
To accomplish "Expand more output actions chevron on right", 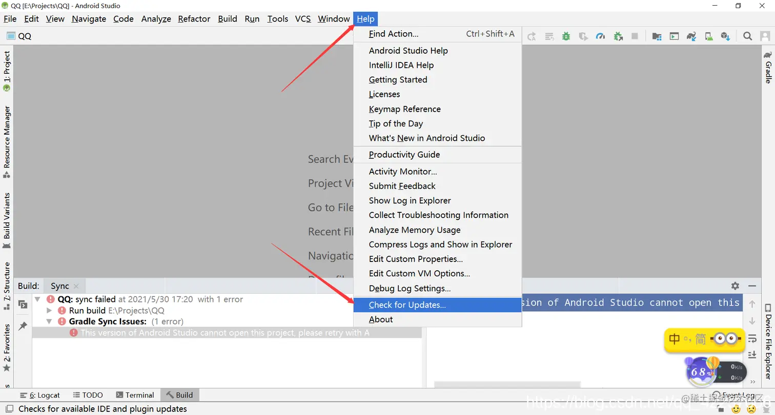I will 752,381.
